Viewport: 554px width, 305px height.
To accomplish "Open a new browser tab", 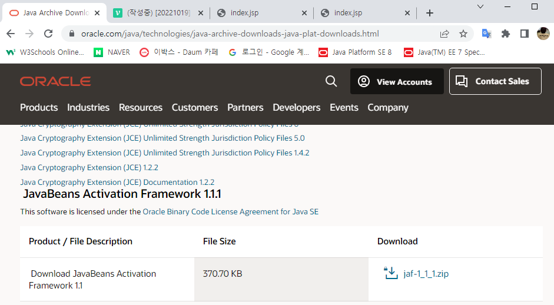I will (430, 13).
